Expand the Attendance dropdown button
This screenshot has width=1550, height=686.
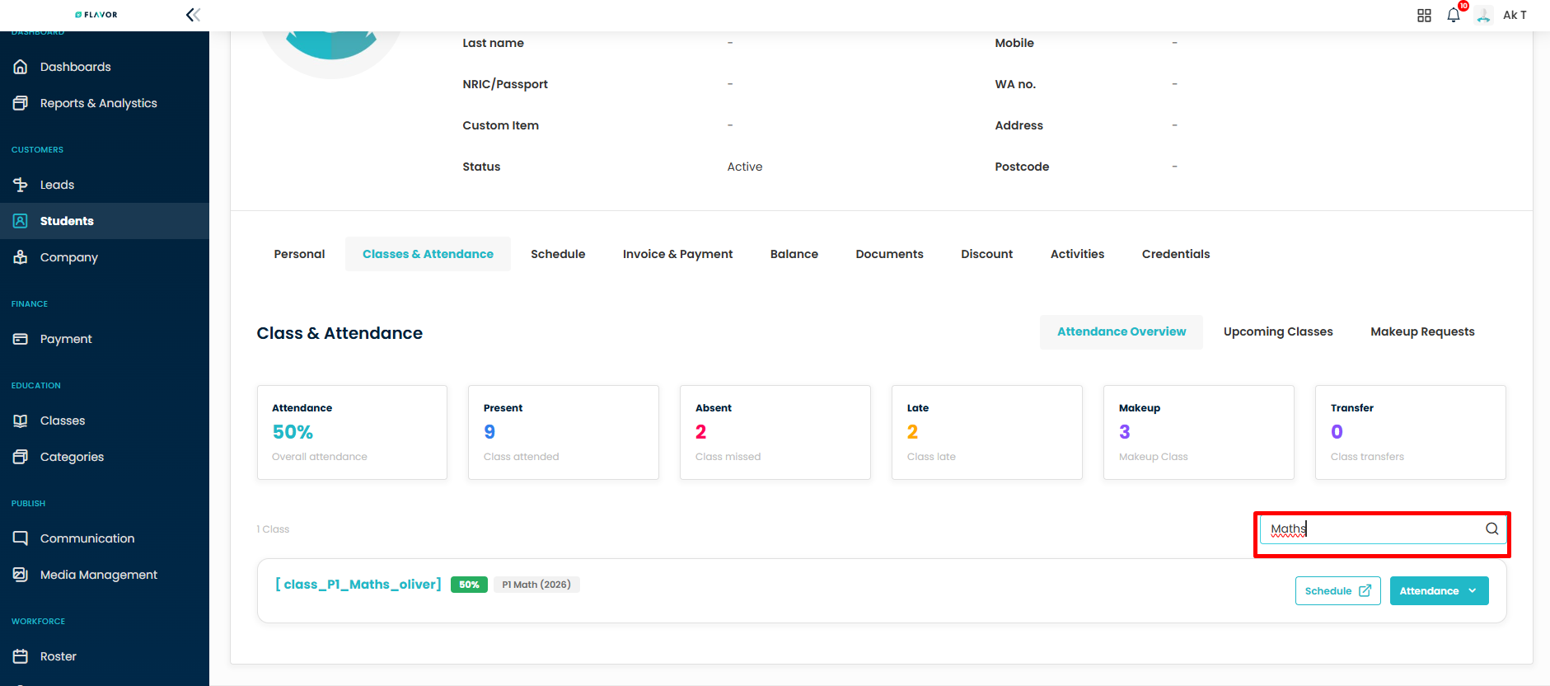(x=1439, y=591)
